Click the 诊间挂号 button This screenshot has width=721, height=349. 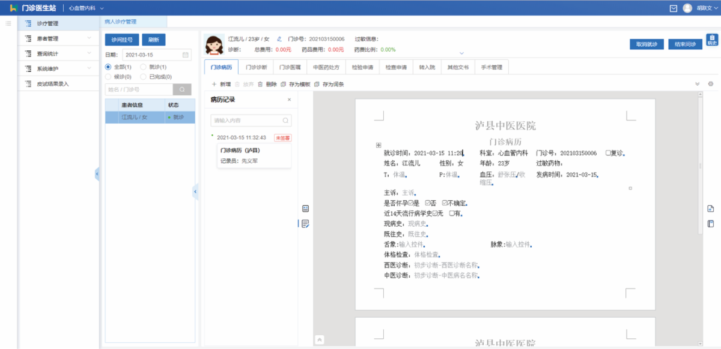122,40
